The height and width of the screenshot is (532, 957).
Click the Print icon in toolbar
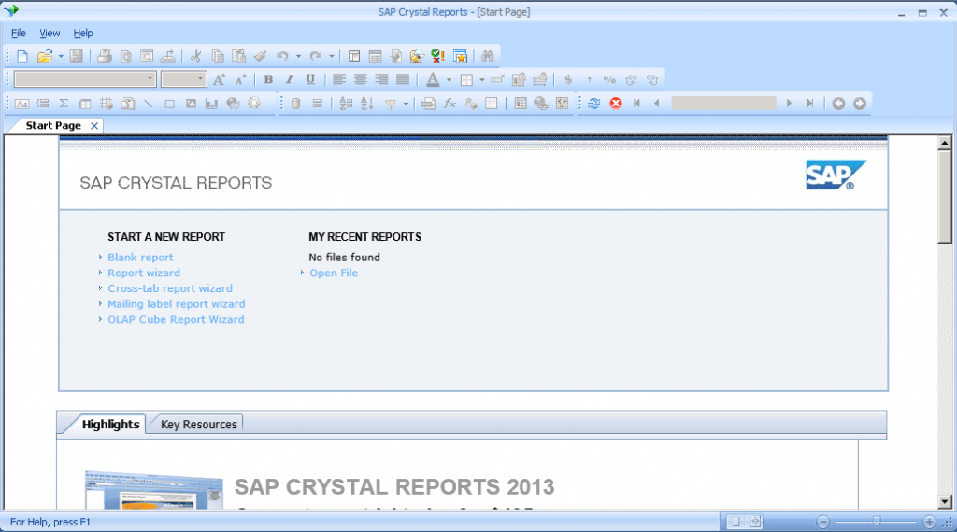tap(106, 56)
